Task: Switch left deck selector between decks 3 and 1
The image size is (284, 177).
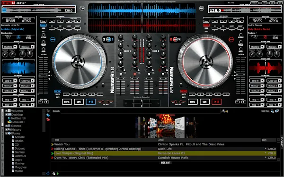Action: pos(108,39)
